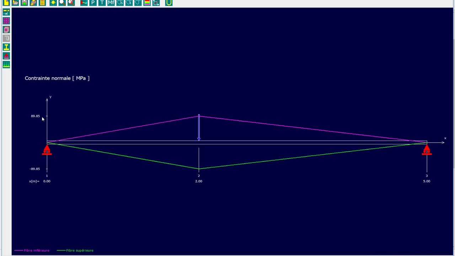The image size is (455, 256).
Task: Click the 89.85 axis value
Action: [35, 116]
